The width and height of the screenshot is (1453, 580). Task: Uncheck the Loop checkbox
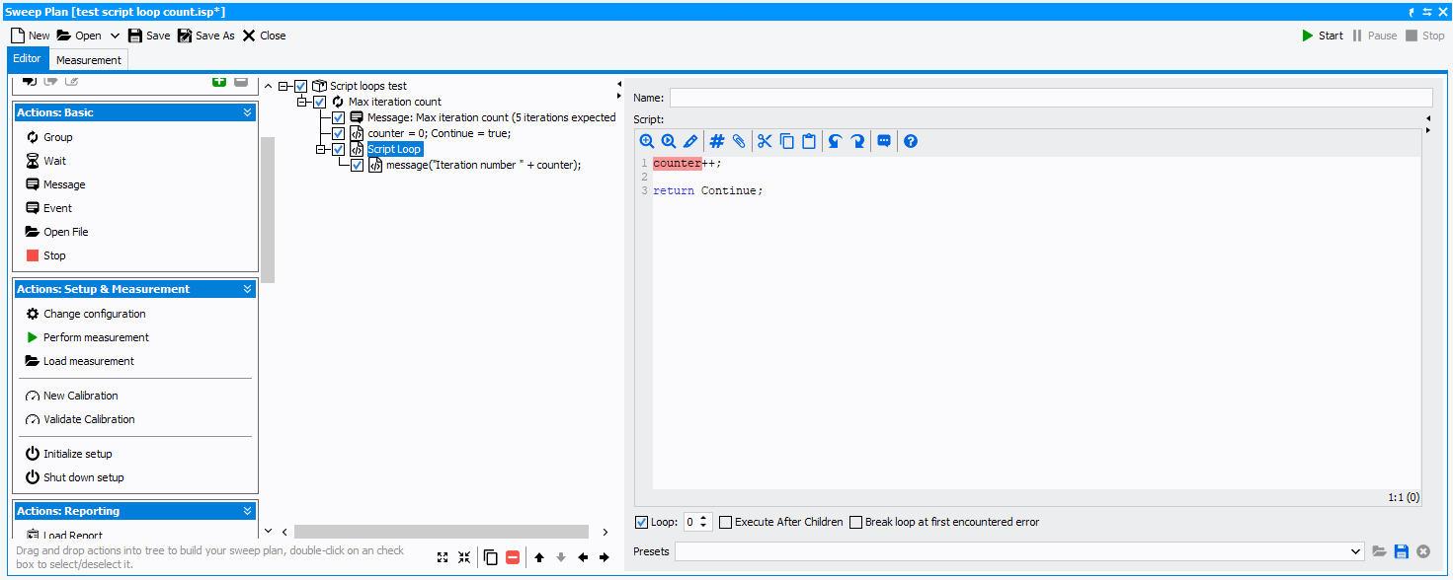[x=641, y=522]
